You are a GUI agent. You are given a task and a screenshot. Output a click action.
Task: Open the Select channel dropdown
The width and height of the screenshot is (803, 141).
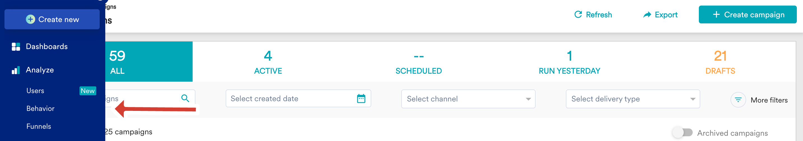(468, 99)
